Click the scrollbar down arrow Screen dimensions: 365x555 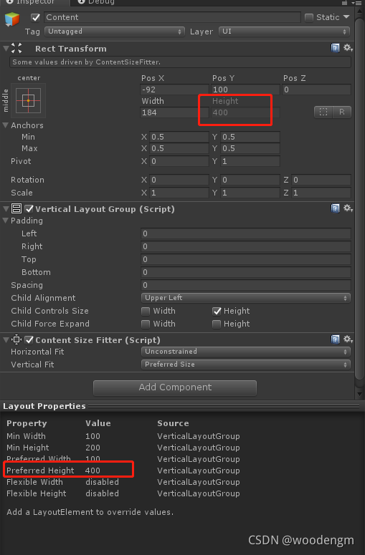[x=359, y=394]
